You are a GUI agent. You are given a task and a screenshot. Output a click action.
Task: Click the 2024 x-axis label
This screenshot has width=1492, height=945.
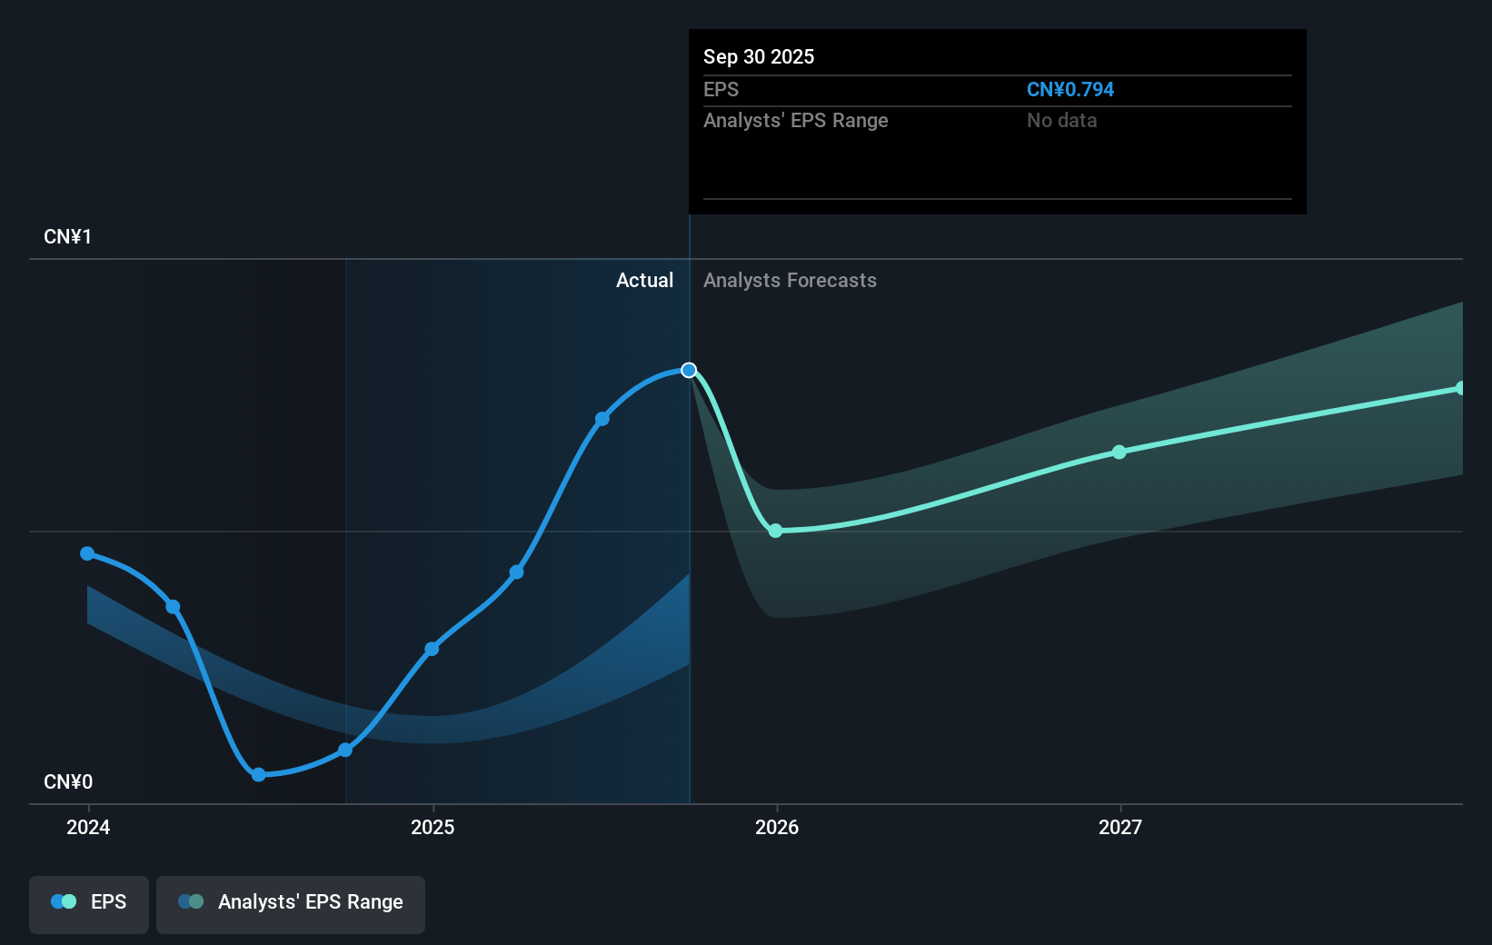click(x=88, y=827)
